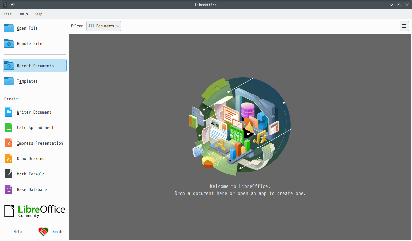Image resolution: width=412 pixels, height=241 pixels.
Task: Click the Remote Files globe folder icon
Action: pyautogui.click(x=9, y=43)
